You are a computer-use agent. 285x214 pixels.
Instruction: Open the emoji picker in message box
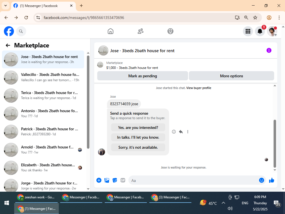pyautogui.click(x=261, y=180)
